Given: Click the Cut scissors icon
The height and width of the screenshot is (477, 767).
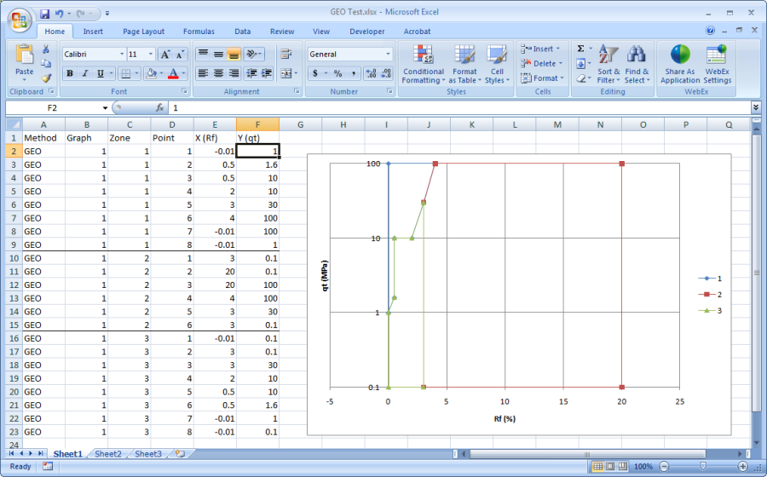Looking at the screenshot, I should tap(46, 49).
